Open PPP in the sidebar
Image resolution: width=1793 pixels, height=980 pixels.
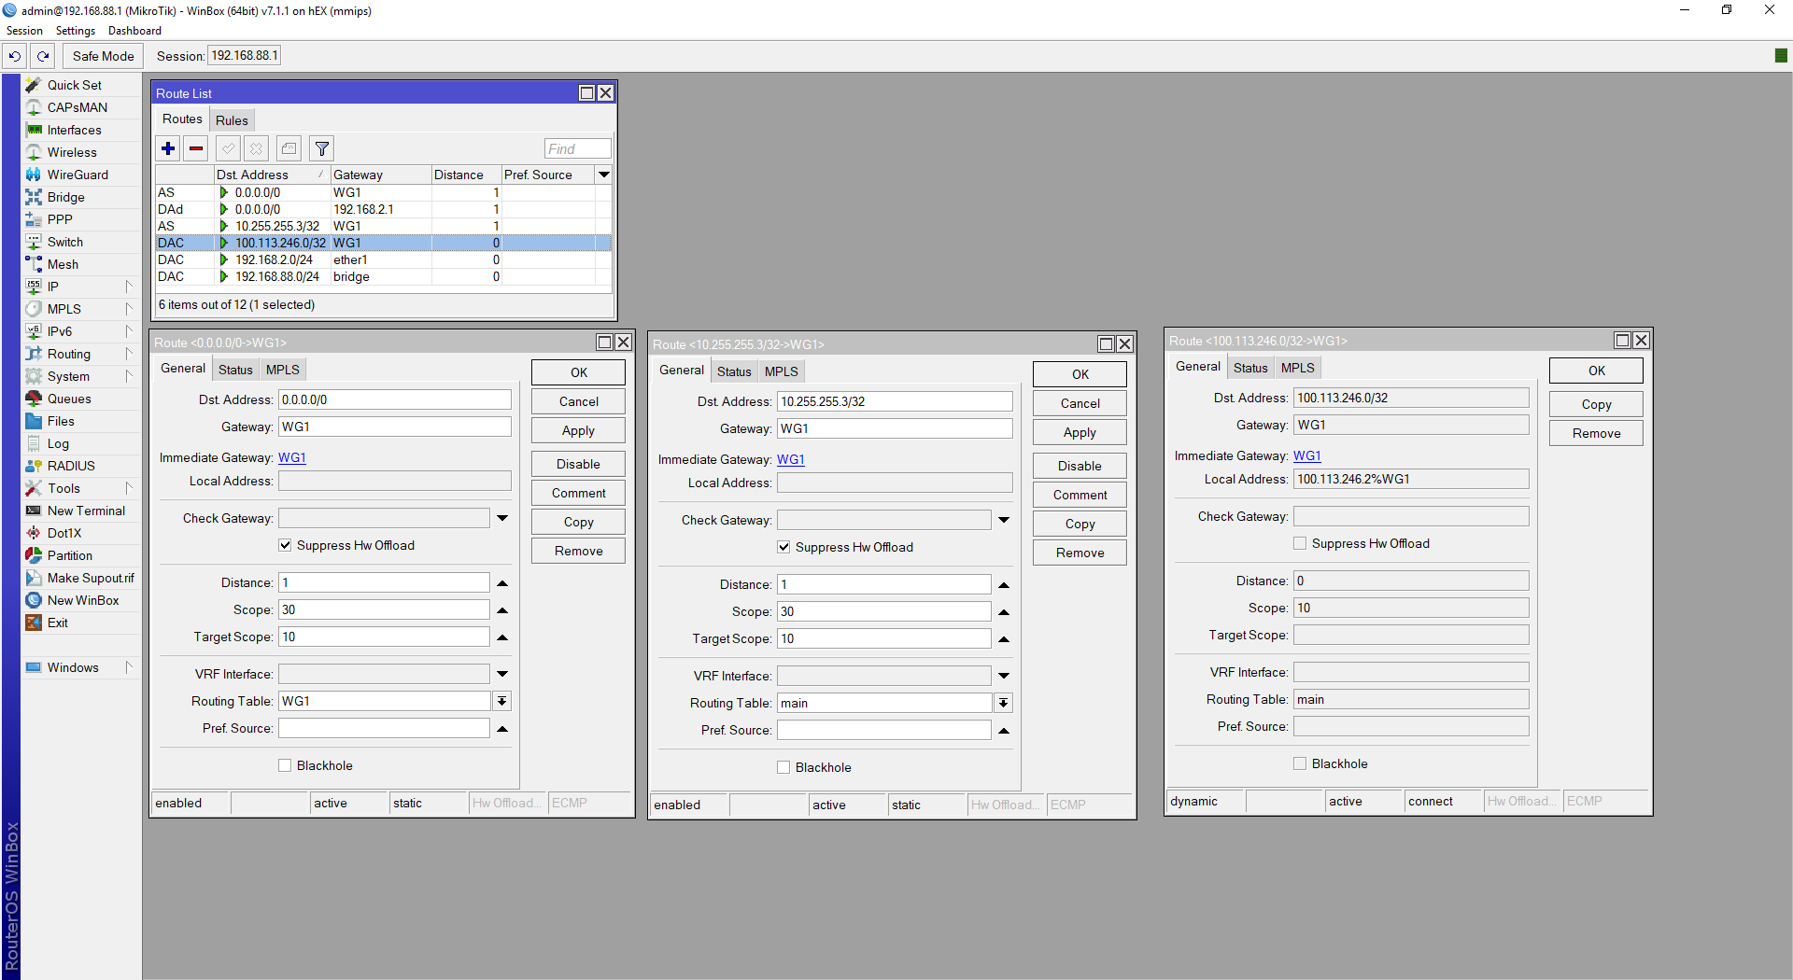[60, 219]
